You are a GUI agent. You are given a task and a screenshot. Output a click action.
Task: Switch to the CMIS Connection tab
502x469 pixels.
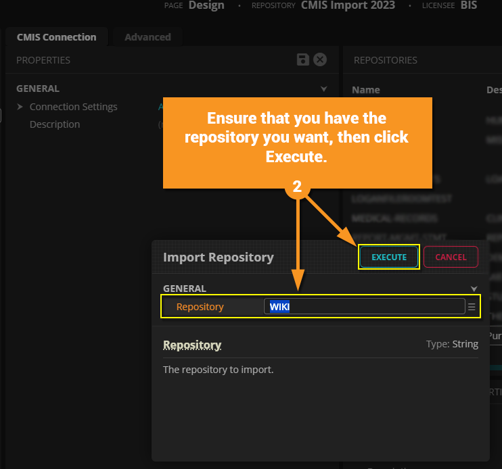pyautogui.click(x=56, y=37)
